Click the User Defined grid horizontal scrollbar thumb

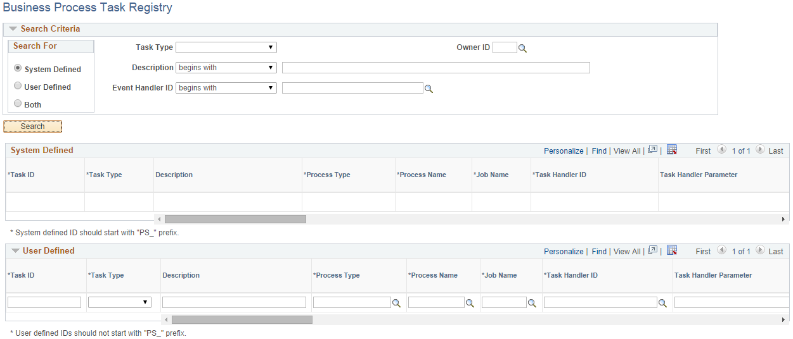[x=242, y=320]
